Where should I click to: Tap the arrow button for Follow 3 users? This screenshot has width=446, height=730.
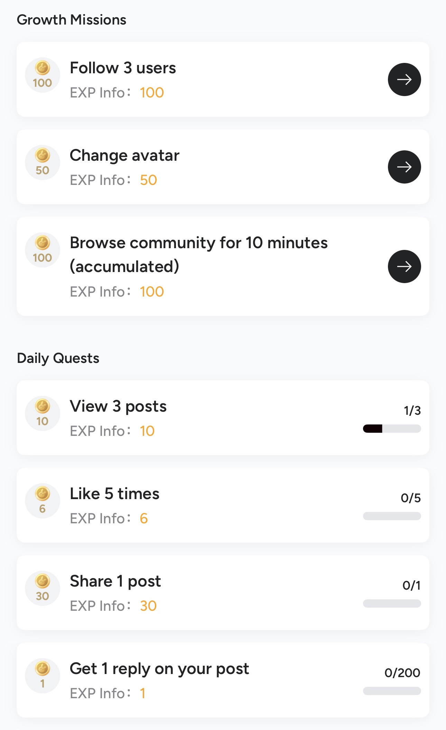click(x=404, y=79)
